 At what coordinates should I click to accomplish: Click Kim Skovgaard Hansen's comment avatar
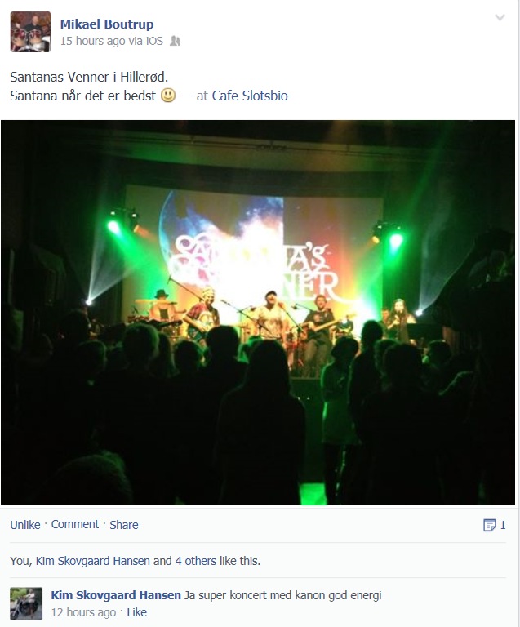pos(26,603)
